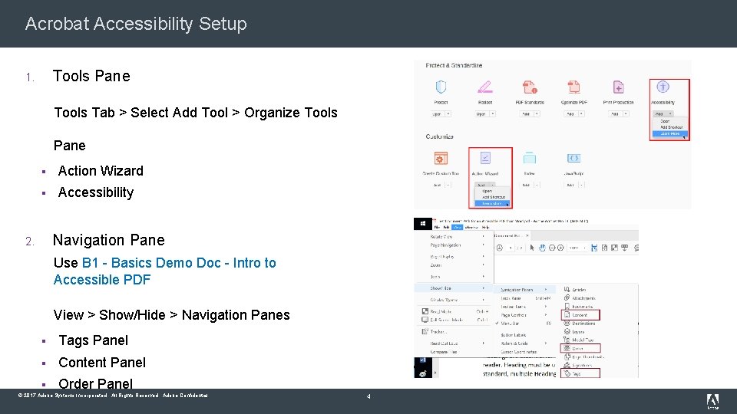Click the Windows Start button
The height and width of the screenshot is (414, 737).
tap(422, 224)
